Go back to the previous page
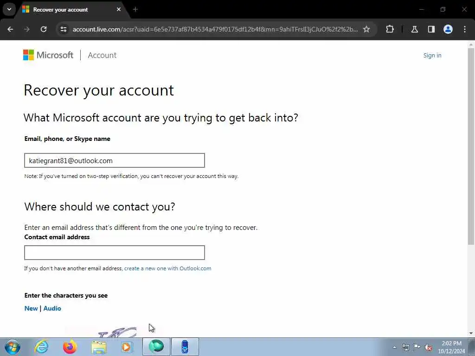 (x=10, y=29)
